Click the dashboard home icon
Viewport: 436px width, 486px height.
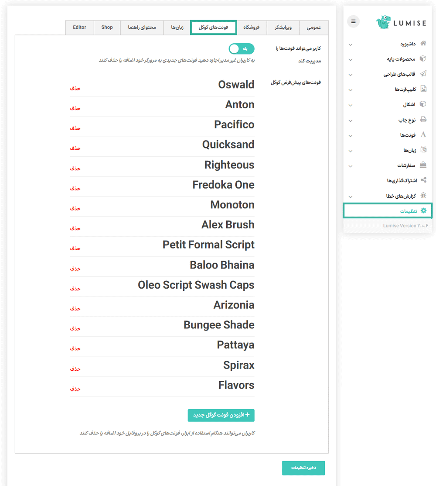tap(423, 44)
